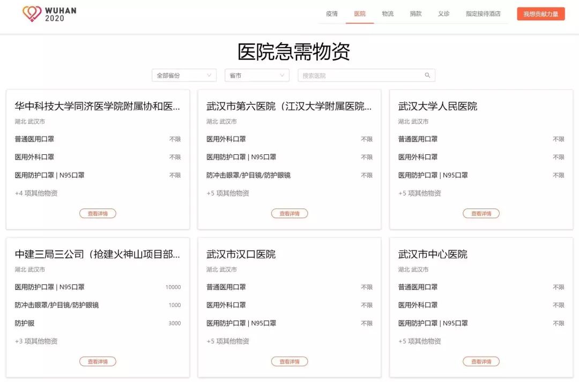Screen dimensions: 579x382
Task: Click 查看详情 on 武汉市第六医院
Action: (289, 213)
